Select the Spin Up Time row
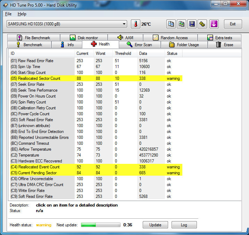 (96, 67)
